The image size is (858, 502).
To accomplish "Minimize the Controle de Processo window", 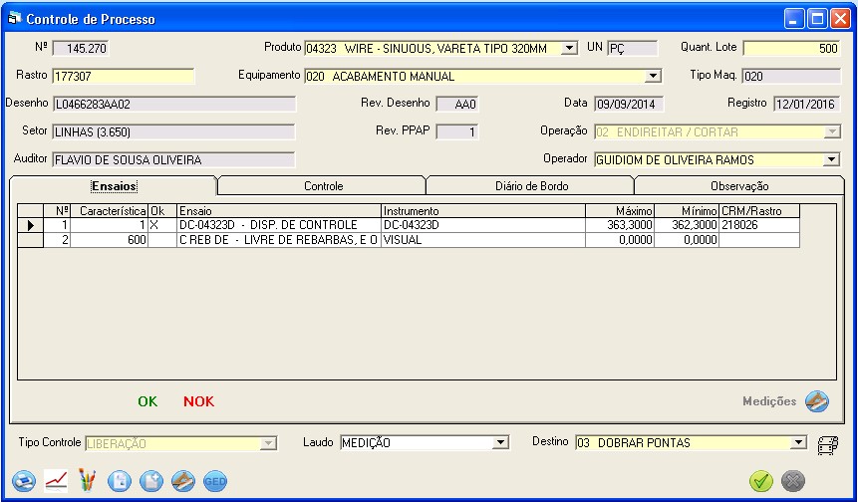I will [x=794, y=19].
